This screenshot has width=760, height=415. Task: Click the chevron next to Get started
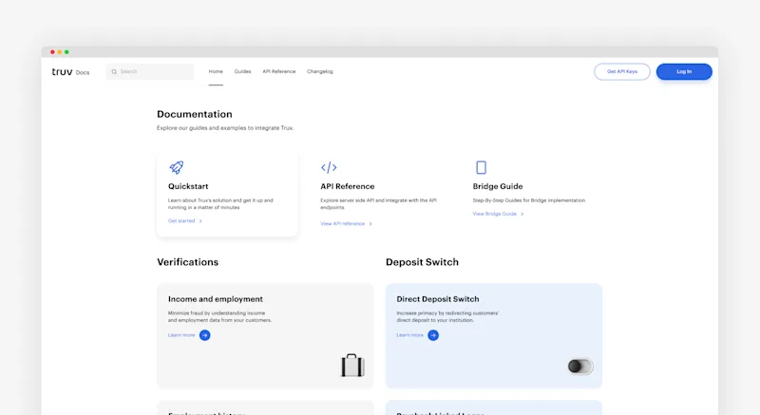point(200,221)
